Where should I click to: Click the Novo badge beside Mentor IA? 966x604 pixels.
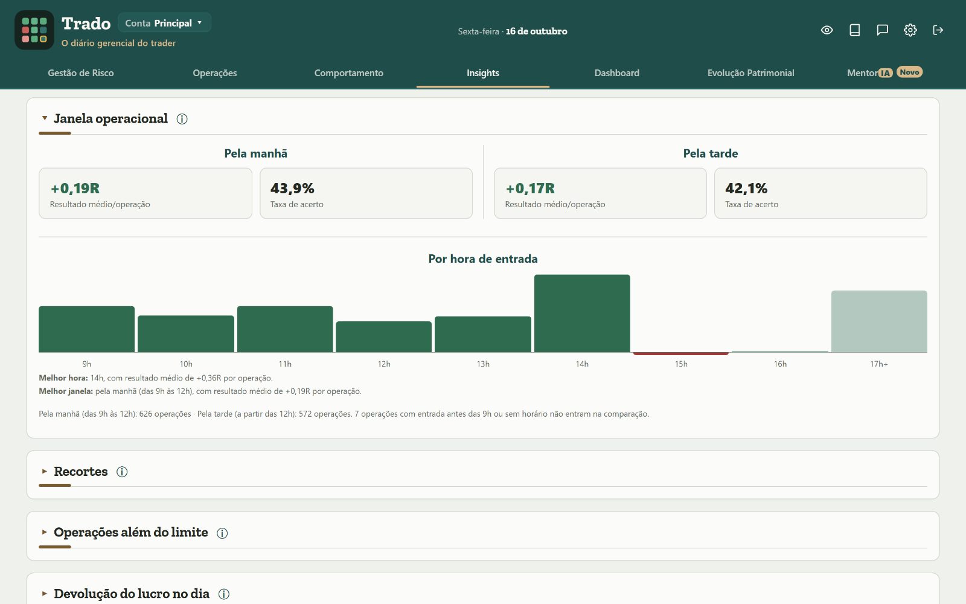(x=909, y=72)
